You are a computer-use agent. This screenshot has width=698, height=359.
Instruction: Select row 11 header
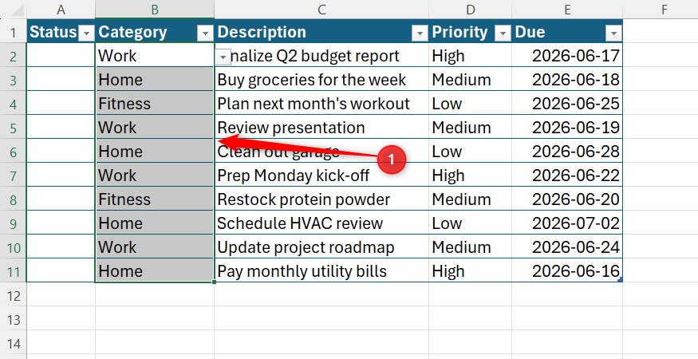click(14, 270)
